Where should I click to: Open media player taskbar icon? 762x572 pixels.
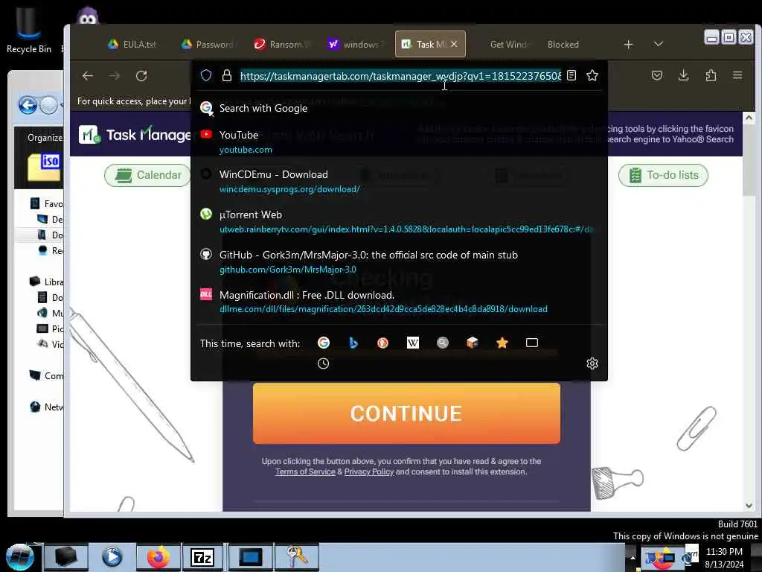point(112,557)
